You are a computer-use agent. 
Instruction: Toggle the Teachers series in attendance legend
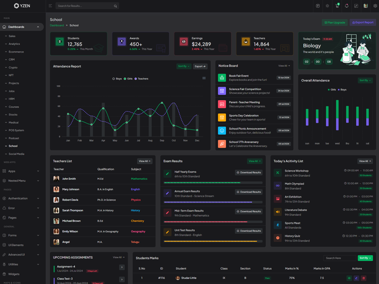click(141, 79)
